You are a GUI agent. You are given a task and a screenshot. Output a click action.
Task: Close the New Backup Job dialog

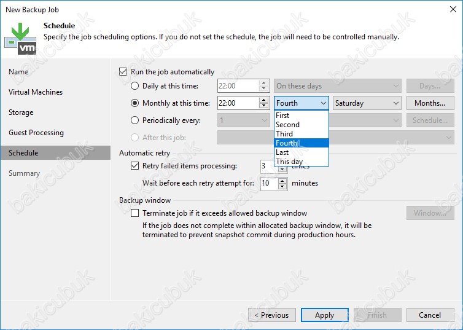pos(453,9)
